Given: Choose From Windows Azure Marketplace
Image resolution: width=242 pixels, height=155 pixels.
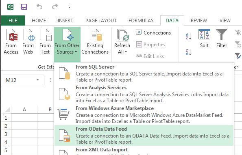Looking at the screenshot, I should tap(144, 115).
